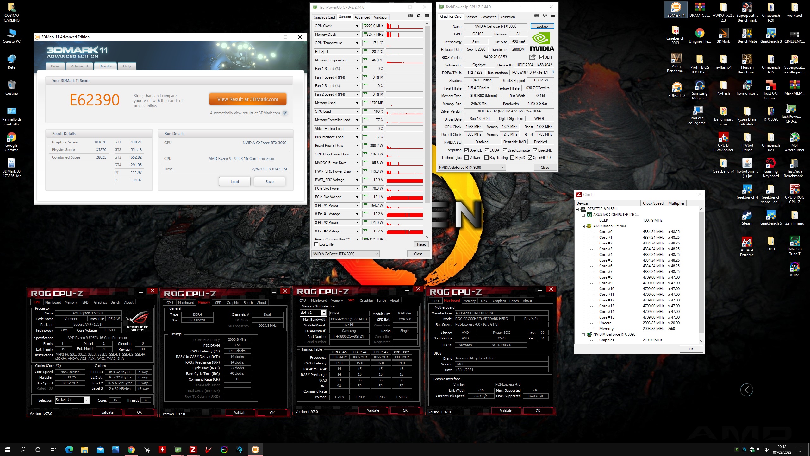810x456 pixels.
Task: Click GPU-Z Sensors window screenshot camera icon
Action: (x=410, y=16)
